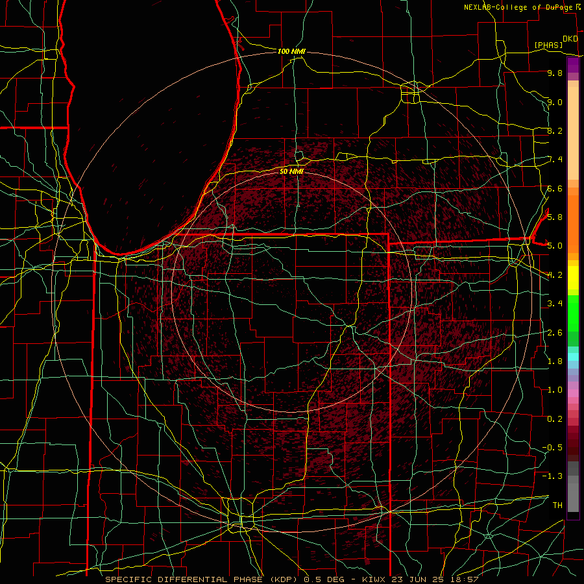Click the 9.0 scale value
The height and width of the screenshot is (584, 584).
[x=555, y=102]
